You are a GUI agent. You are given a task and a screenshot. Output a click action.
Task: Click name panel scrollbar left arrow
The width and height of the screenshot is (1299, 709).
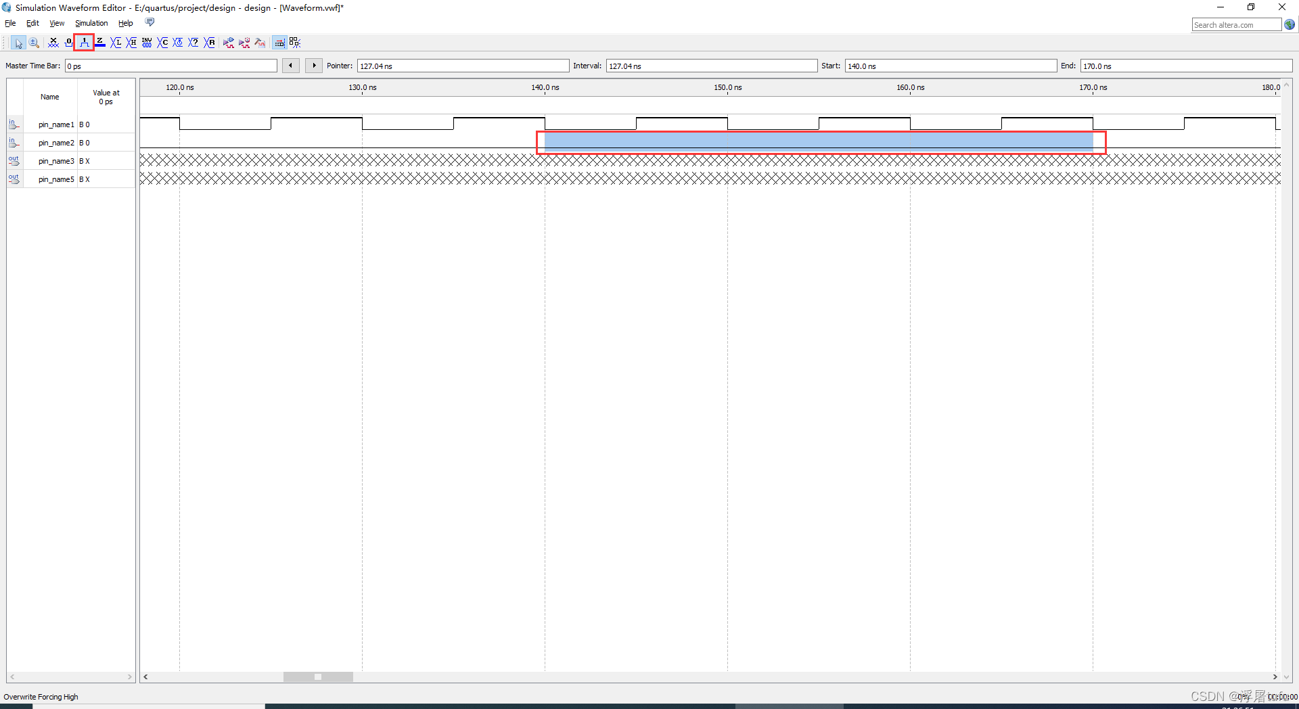pos(12,677)
